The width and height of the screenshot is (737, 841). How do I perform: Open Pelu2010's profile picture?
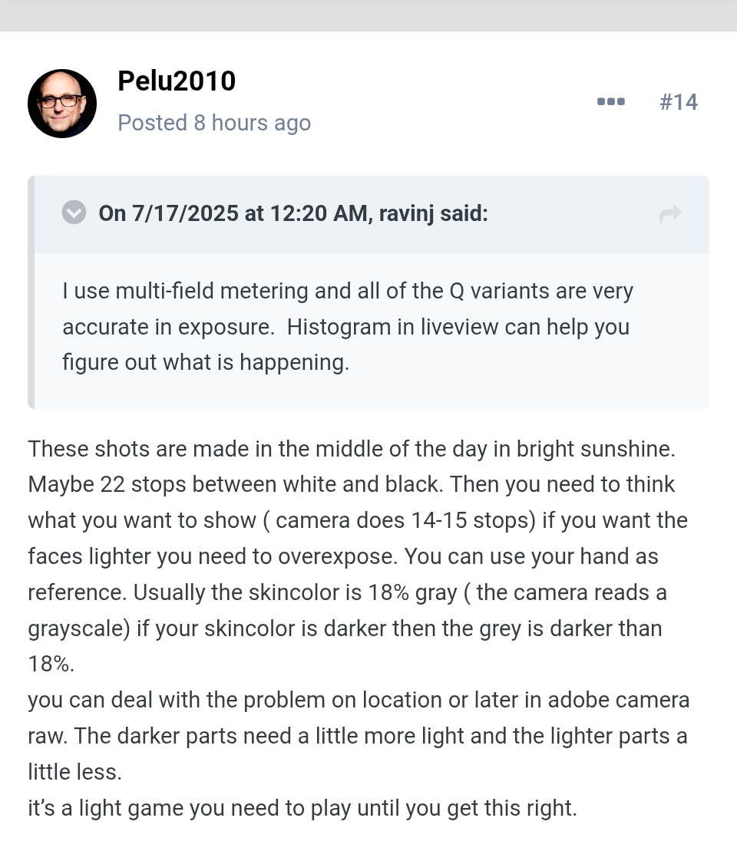(62, 104)
